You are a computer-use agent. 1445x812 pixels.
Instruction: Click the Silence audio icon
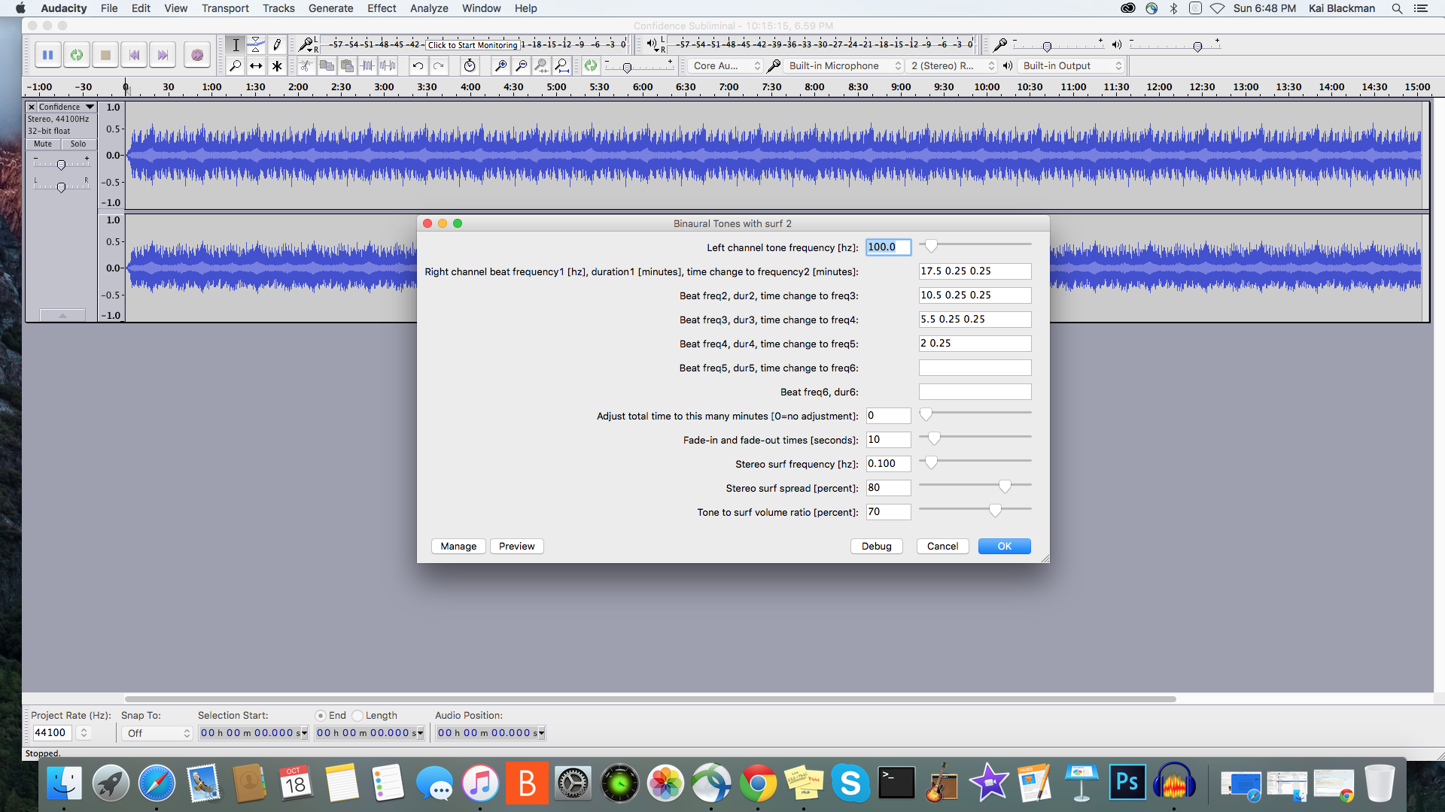pos(388,66)
